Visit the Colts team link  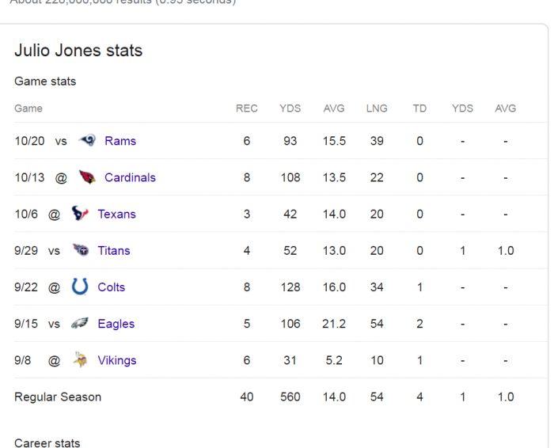coord(111,287)
